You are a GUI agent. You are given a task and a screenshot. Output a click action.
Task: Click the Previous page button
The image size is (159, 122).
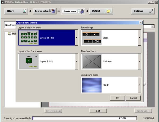coord(53,111)
